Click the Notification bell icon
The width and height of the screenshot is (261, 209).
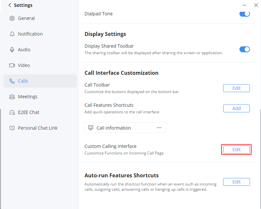[x=12, y=34]
